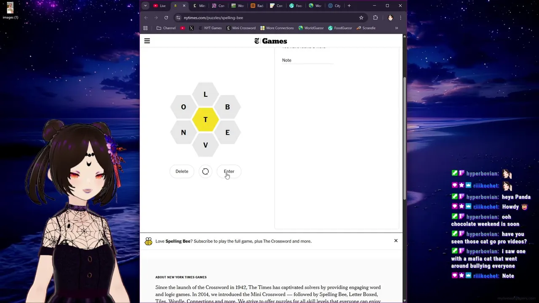Shuffle the letters with the circular arrow
This screenshot has width=539, height=303.
pyautogui.click(x=205, y=171)
